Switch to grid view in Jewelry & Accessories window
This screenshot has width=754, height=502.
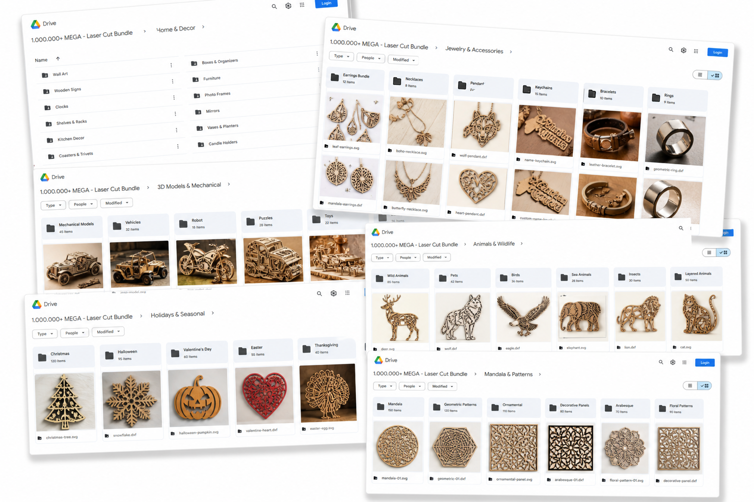(x=716, y=75)
